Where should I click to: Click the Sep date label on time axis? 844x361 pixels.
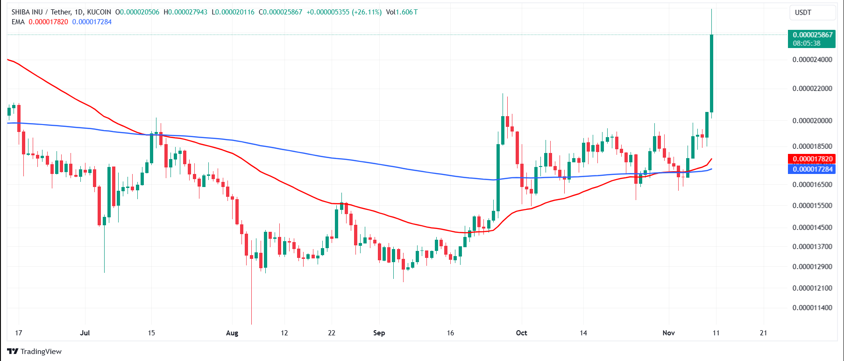click(x=379, y=333)
